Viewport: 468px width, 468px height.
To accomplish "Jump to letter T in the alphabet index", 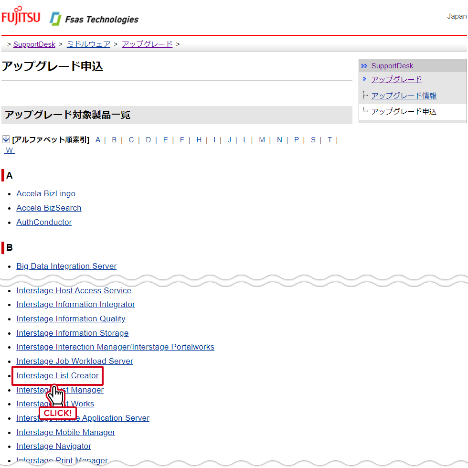I will click(x=330, y=139).
